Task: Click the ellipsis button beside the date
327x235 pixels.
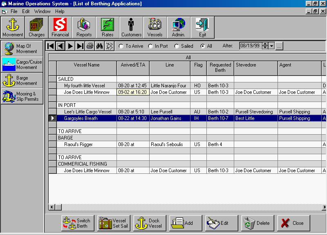Action: tap(279, 46)
